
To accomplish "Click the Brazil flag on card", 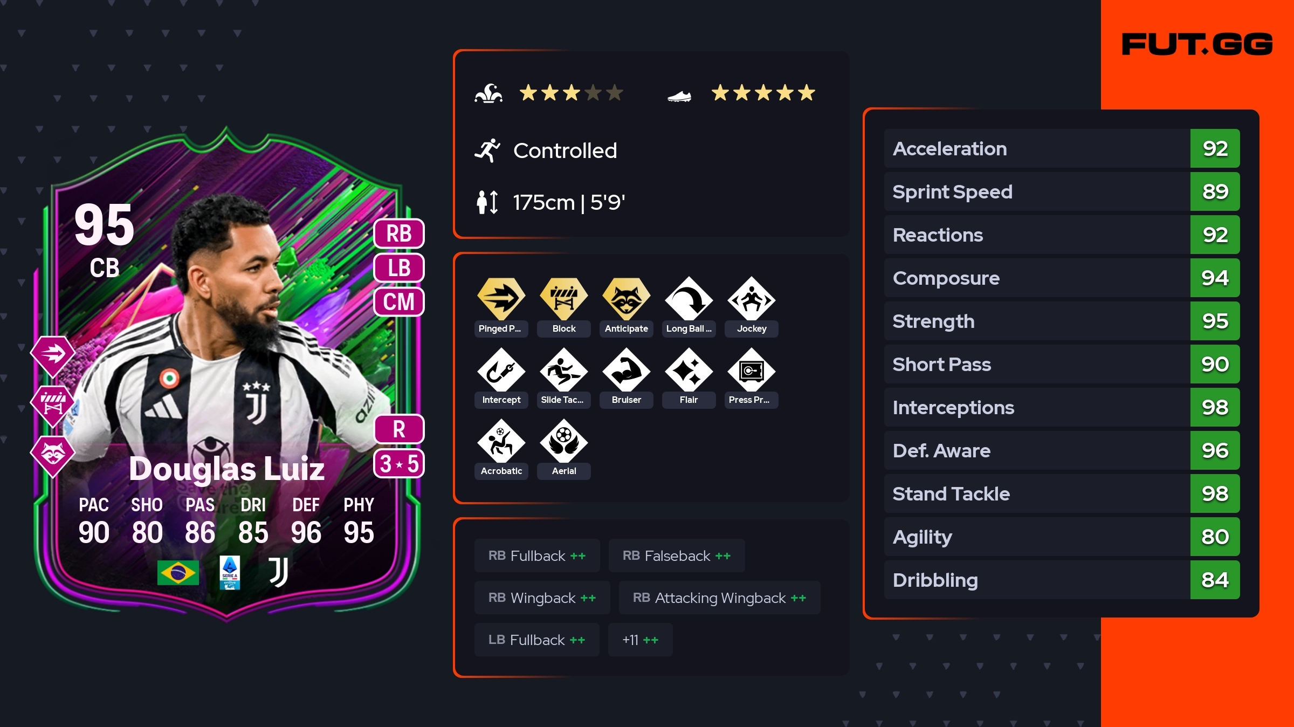I will pos(178,573).
